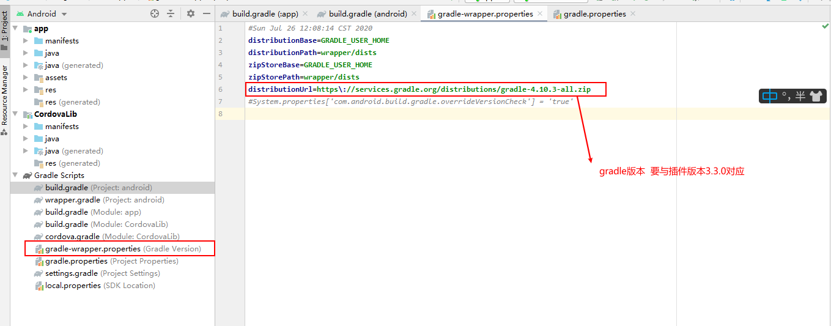
Task: Expand res folder under app
Action: 26,90
